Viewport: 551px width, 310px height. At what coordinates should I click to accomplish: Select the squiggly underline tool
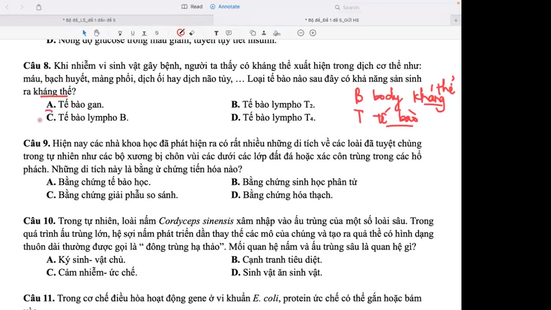click(144, 33)
